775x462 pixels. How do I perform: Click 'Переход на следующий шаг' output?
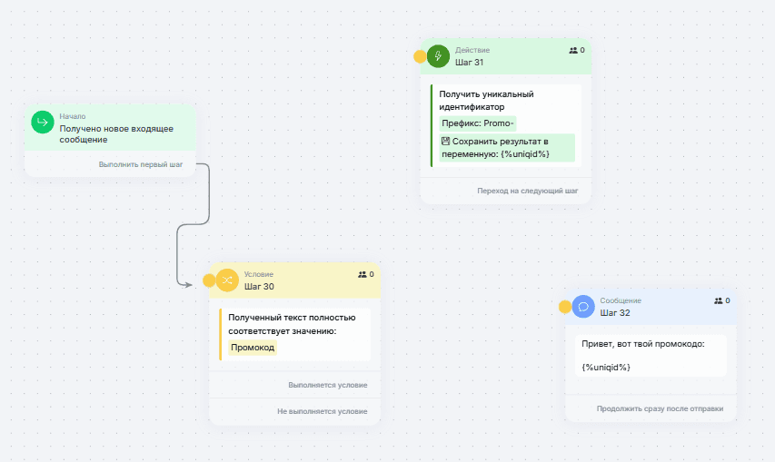point(527,191)
